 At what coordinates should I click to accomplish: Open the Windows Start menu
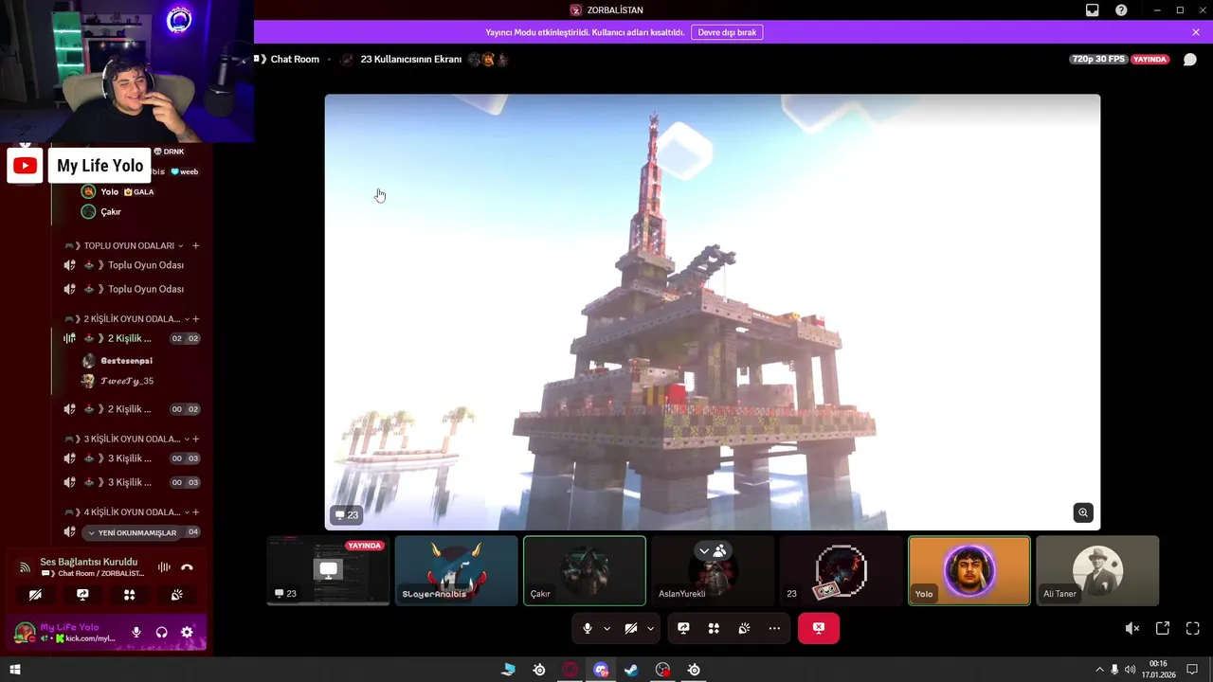click(x=14, y=670)
